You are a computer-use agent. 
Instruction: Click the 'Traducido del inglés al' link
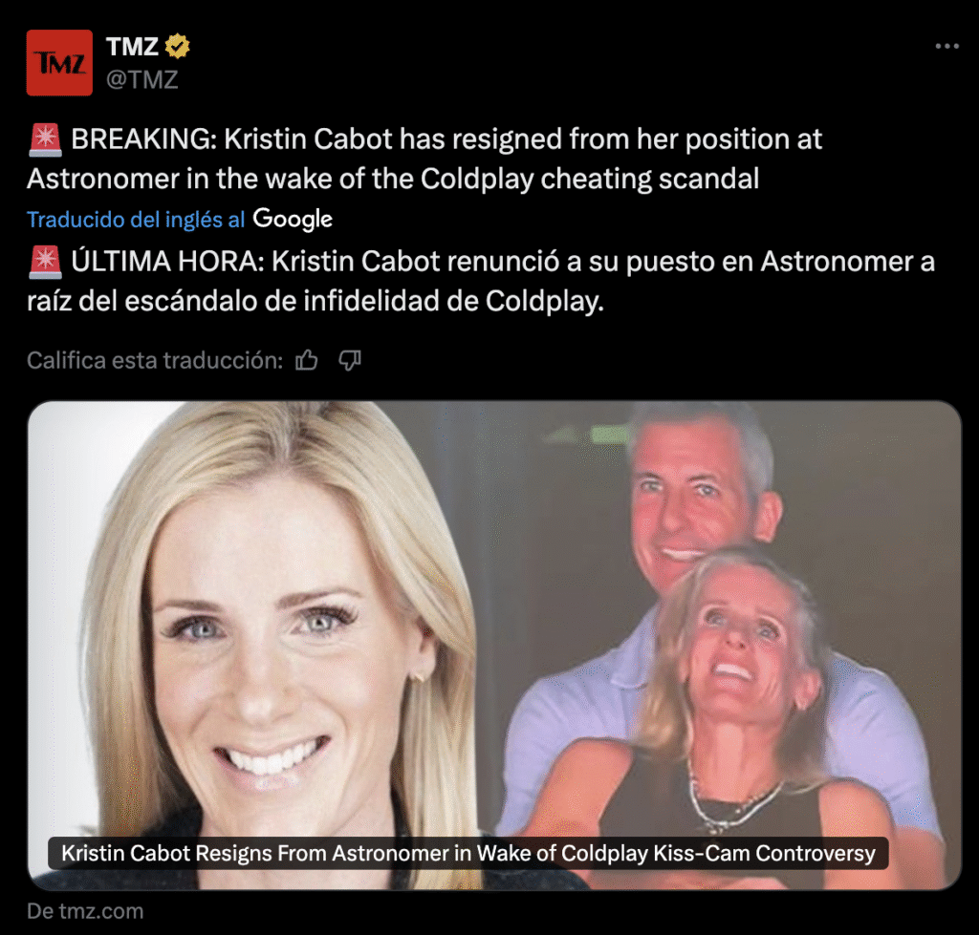[x=136, y=220]
